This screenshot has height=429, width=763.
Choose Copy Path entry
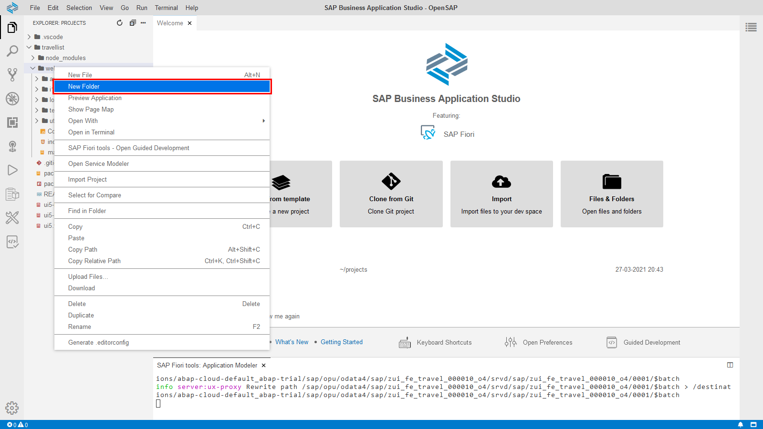click(162, 249)
